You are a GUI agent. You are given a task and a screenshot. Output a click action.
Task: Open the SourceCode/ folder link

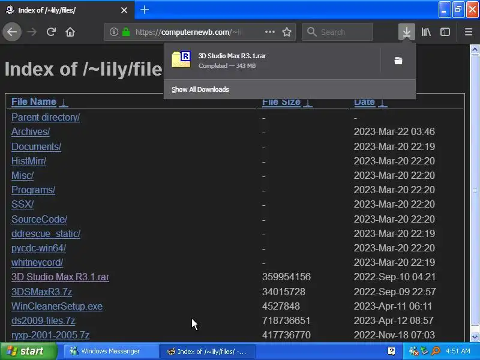[x=39, y=219]
